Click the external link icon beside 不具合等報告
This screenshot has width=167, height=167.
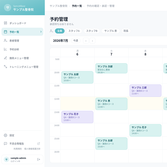tap(39, 144)
